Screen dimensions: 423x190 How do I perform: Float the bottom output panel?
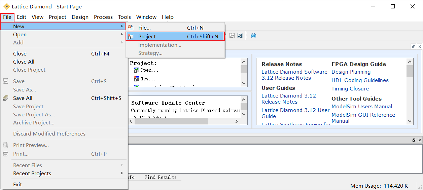pos(414,140)
